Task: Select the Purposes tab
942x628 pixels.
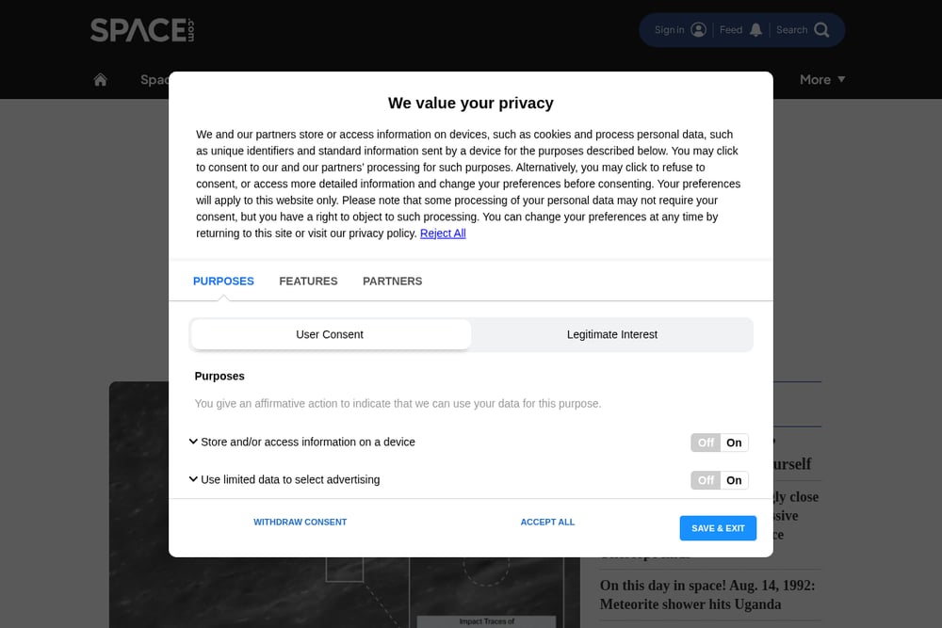Action: (x=223, y=281)
